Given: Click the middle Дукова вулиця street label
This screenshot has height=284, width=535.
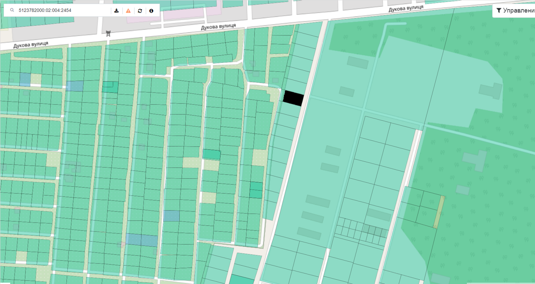Looking at the screenshot, I should (x=218, y=27).
